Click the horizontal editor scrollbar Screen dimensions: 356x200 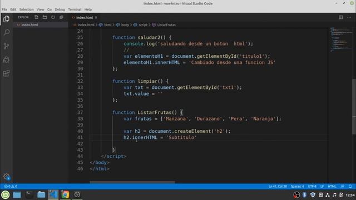pyautogui.click(x=132, y=182)
